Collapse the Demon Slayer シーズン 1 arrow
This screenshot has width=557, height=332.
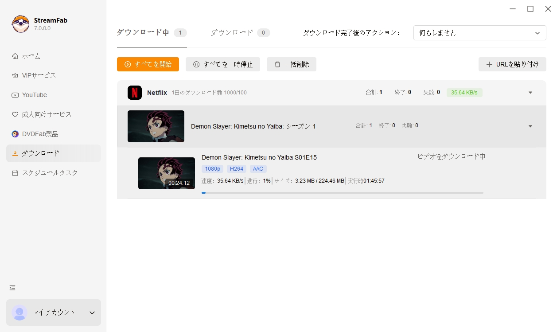[x=530, y=126]
